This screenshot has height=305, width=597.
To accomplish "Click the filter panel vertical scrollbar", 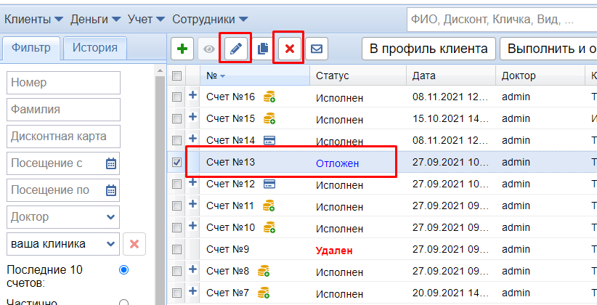I will pos(161,182).
